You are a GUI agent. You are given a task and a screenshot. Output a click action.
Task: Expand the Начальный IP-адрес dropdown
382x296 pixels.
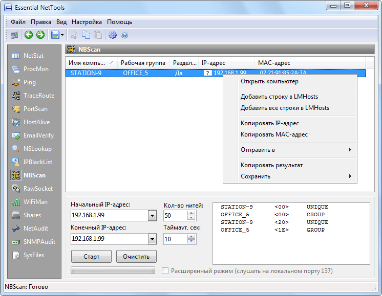tap(152, 216)
